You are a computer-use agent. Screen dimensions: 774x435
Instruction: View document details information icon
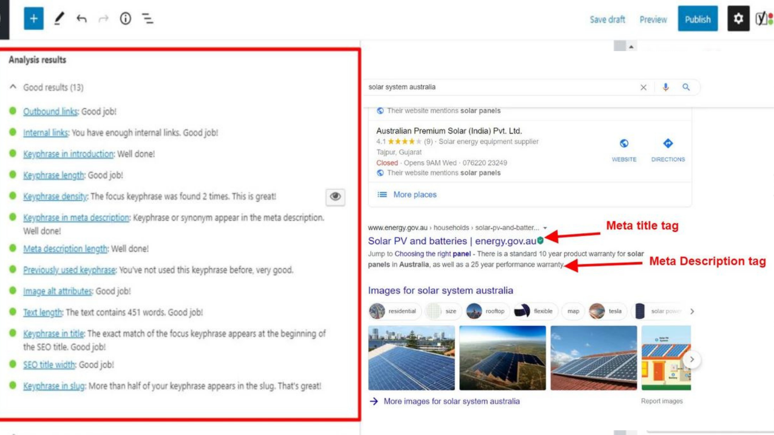click(125, 18)
